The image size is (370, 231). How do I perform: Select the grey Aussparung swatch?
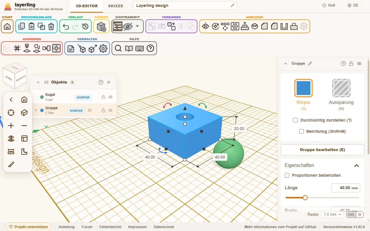tap(341, 88)
